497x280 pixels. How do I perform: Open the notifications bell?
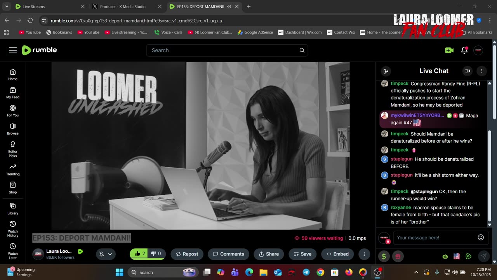pyautogui.click(x=464, y=50)
